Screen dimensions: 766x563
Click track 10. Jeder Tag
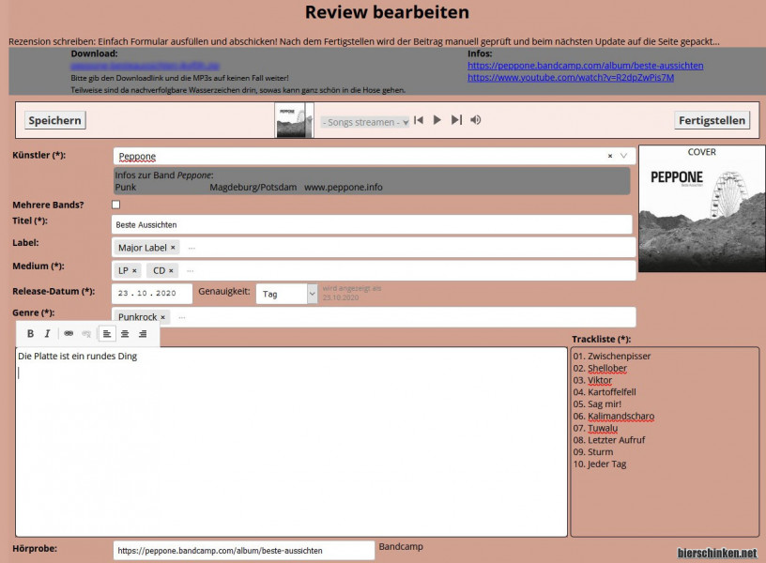(x=600, y=464)
